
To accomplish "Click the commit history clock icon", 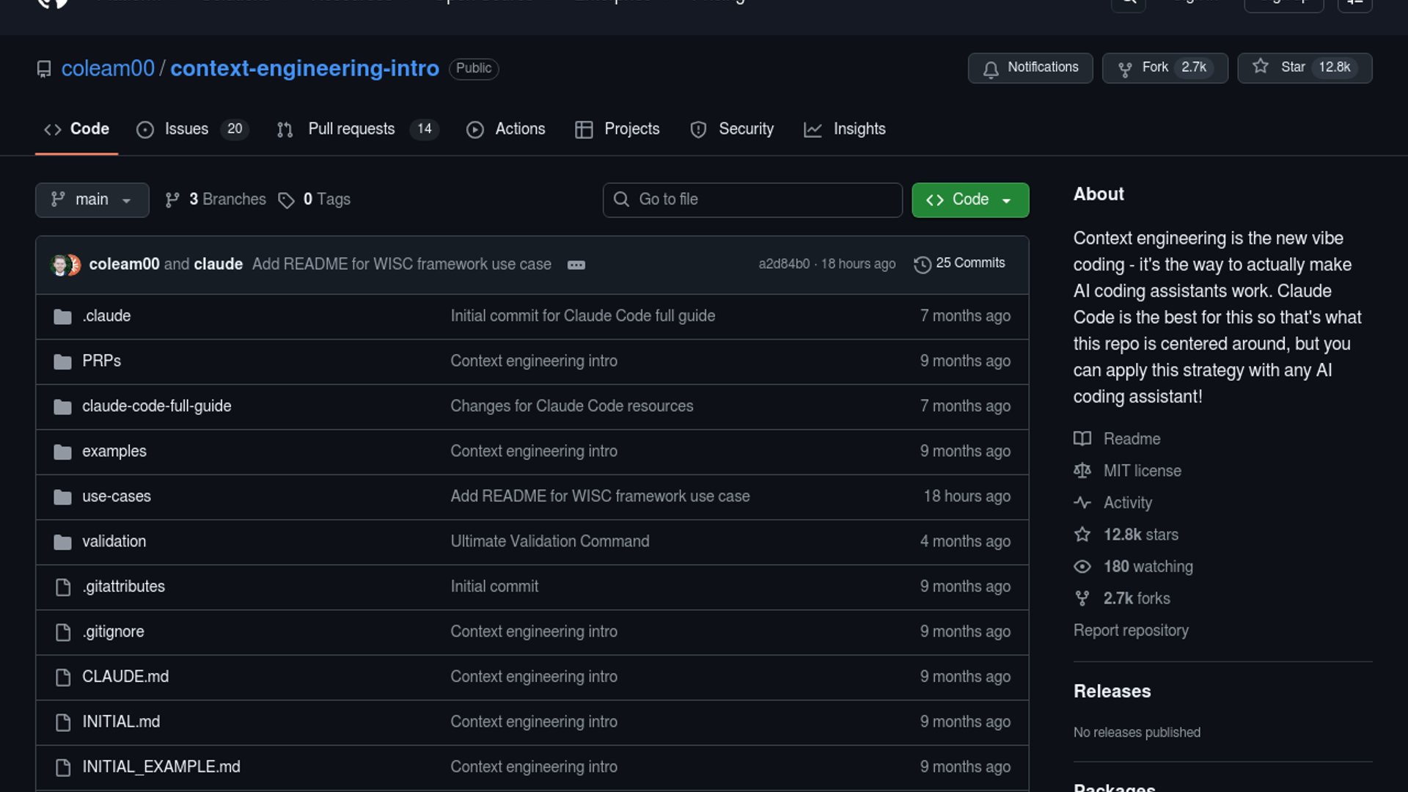I will pyautogui.click(x=922, y=264).
